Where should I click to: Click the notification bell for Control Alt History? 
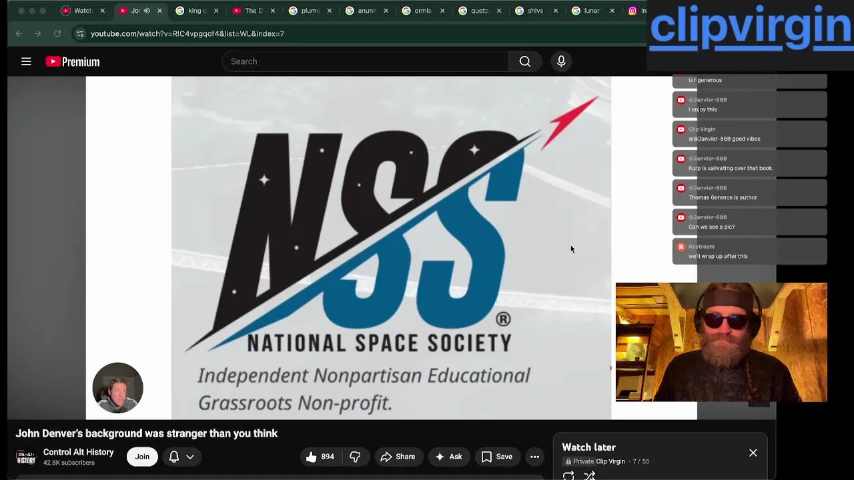[173, 457]
